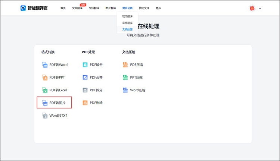Viewport: 280px width, 161px height.
Task: Open the PDF拆分 link
Action: click(96, 90)
